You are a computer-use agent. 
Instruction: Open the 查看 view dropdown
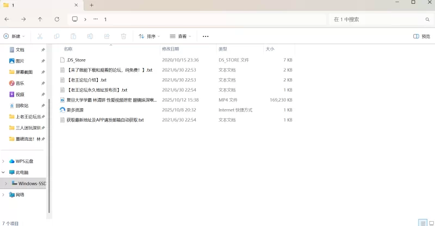point(181,36)
